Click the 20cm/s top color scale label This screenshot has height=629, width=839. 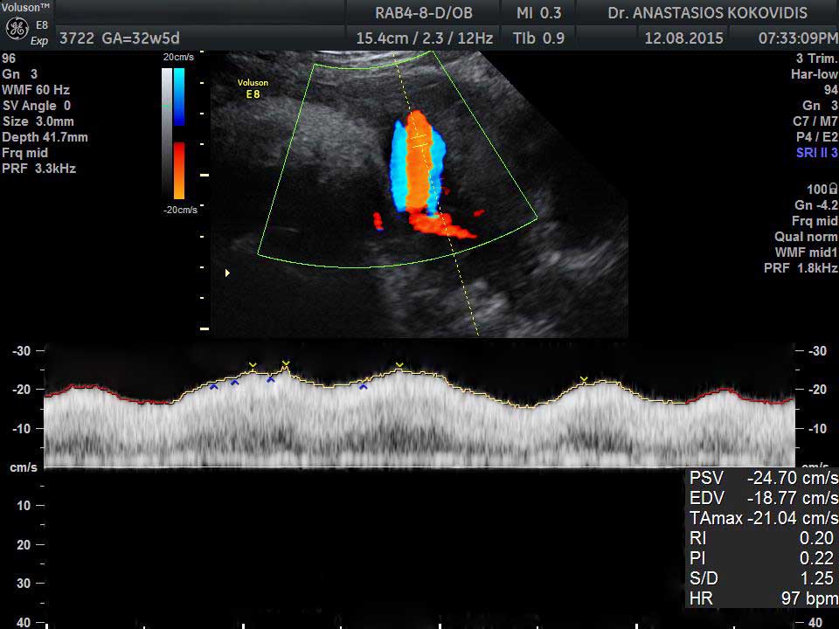[178, 58]
